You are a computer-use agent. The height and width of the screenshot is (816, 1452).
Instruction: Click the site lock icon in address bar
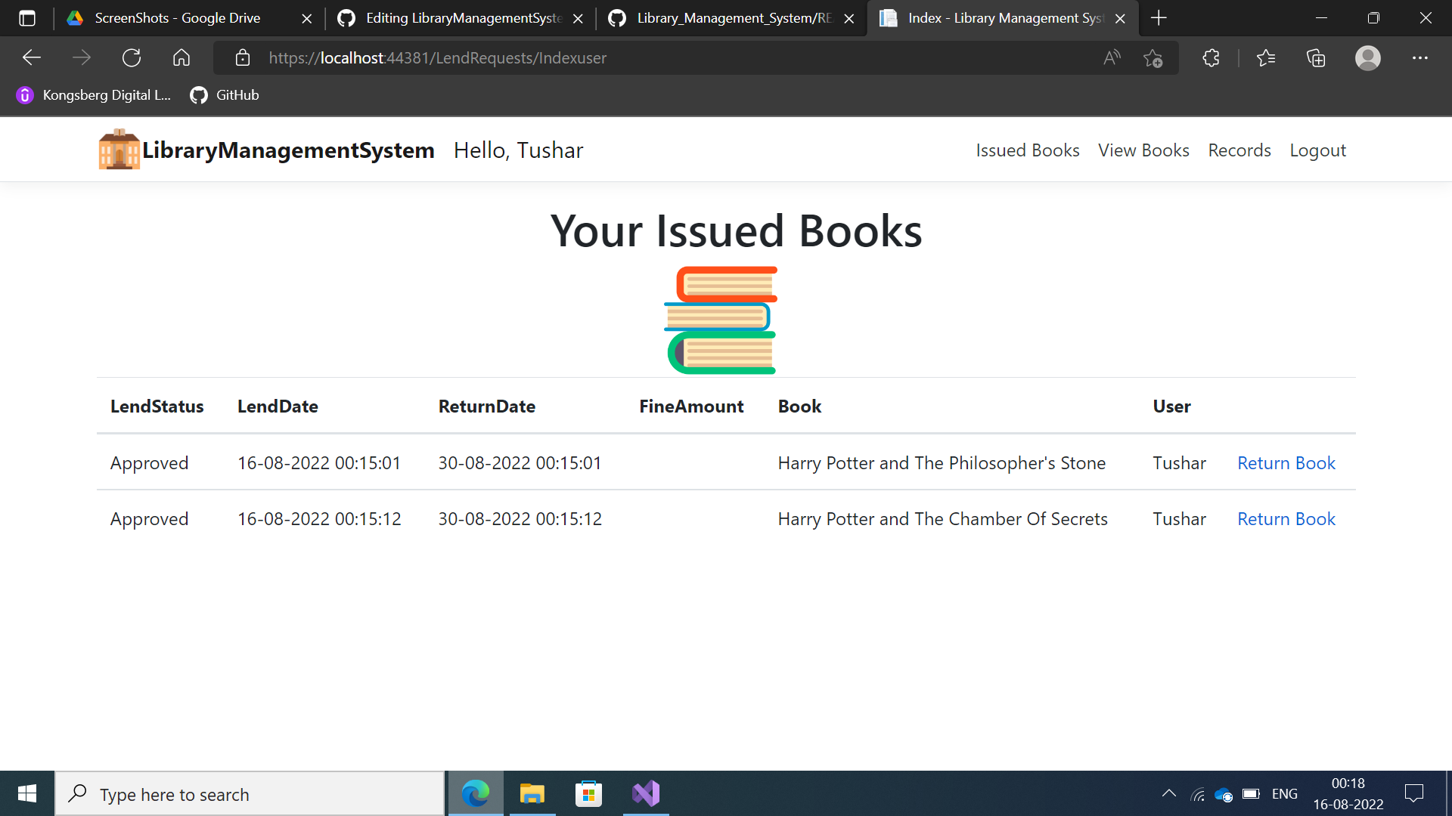(243, 57)
